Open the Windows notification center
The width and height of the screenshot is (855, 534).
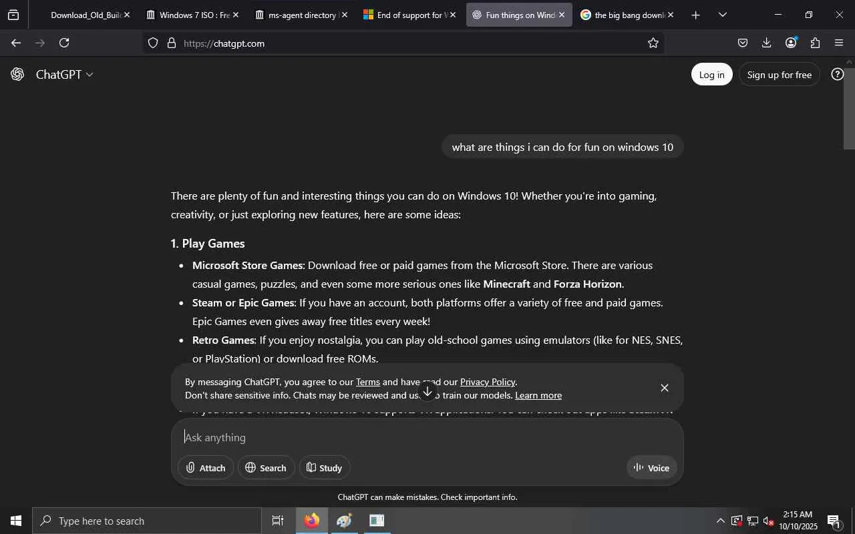834,521
